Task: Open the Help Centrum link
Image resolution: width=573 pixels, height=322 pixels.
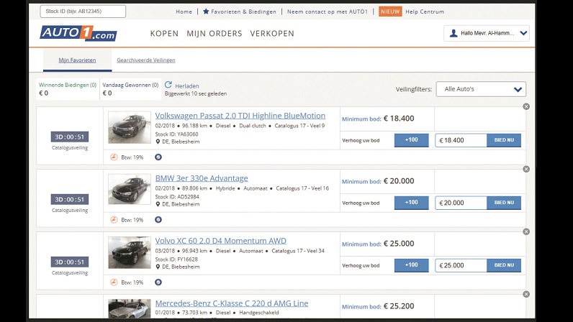Action: [425, 11]
